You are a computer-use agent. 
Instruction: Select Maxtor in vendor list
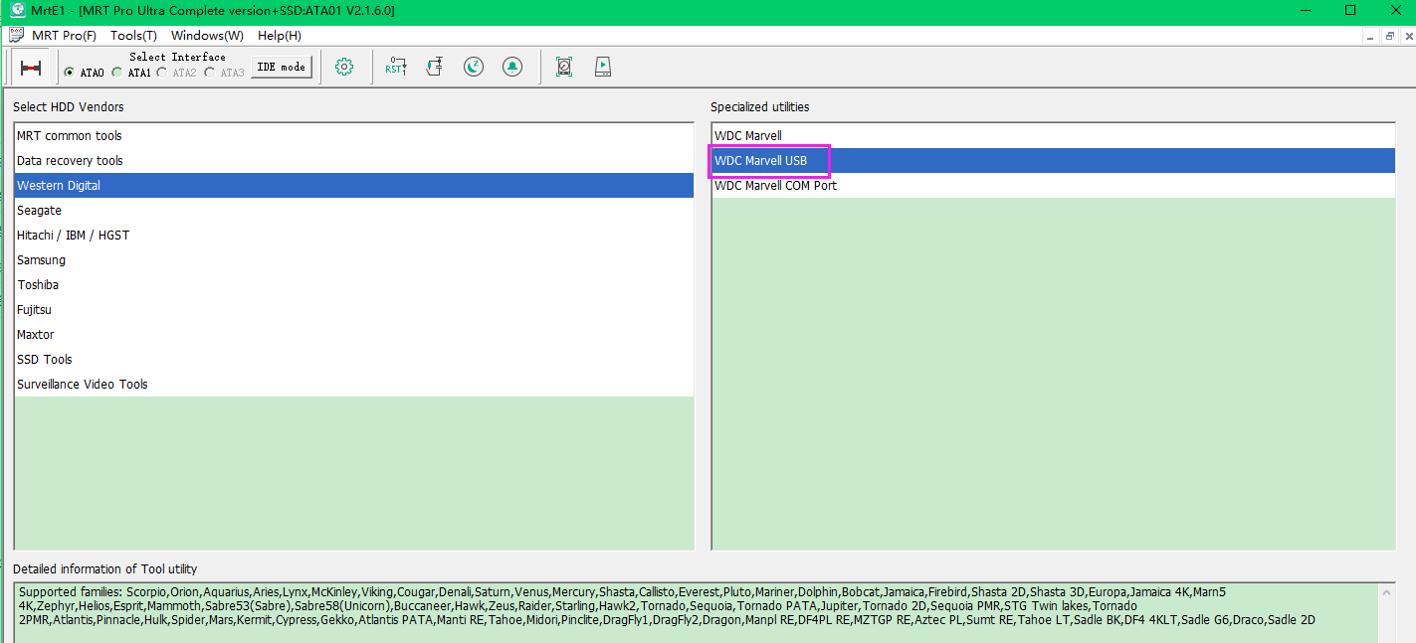coord(354,335)
